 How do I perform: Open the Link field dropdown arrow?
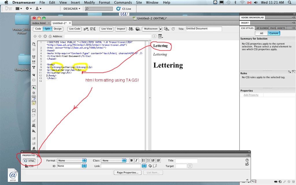point(144,166)
